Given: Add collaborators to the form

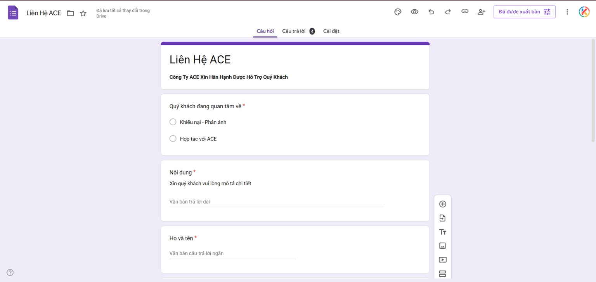Looking at the screenshot, I should click(482, 12).
